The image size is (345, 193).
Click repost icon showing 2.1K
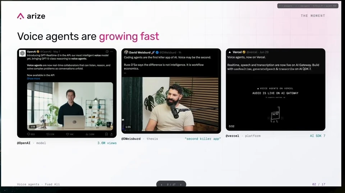click(x=48, y=134)
